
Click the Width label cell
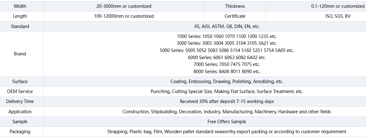click(20, 6)
